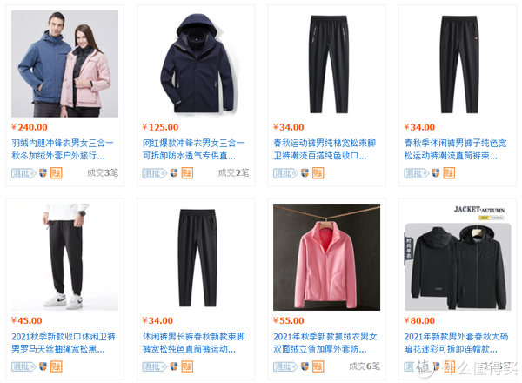Open the 2021年秋季新款抓绒衣男女 title link
This screenshot has height=383, width=522.
click(x=325, y=343)
